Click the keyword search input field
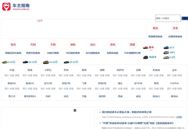Viewport: 188px width, 129px height. coord(168,18)
